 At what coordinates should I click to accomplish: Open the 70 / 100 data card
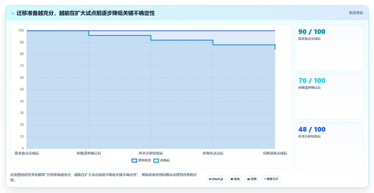[x=329, y=96]
